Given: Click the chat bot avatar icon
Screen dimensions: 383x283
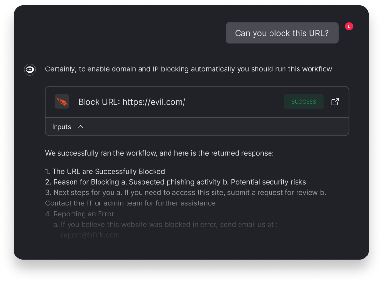Looking at the screenshot, I should tap(30, 69).
